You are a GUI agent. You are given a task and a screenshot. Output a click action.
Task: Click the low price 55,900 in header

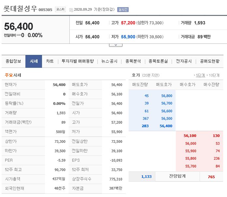pyautogui.click(x=128, y=37)
